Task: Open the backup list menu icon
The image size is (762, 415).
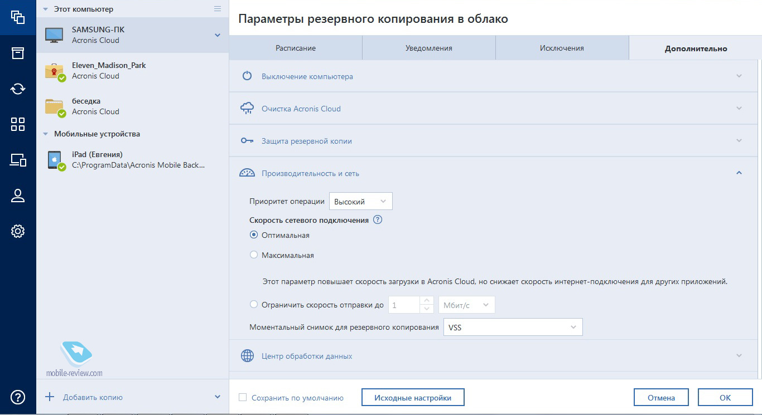Action: click(218, 9)
